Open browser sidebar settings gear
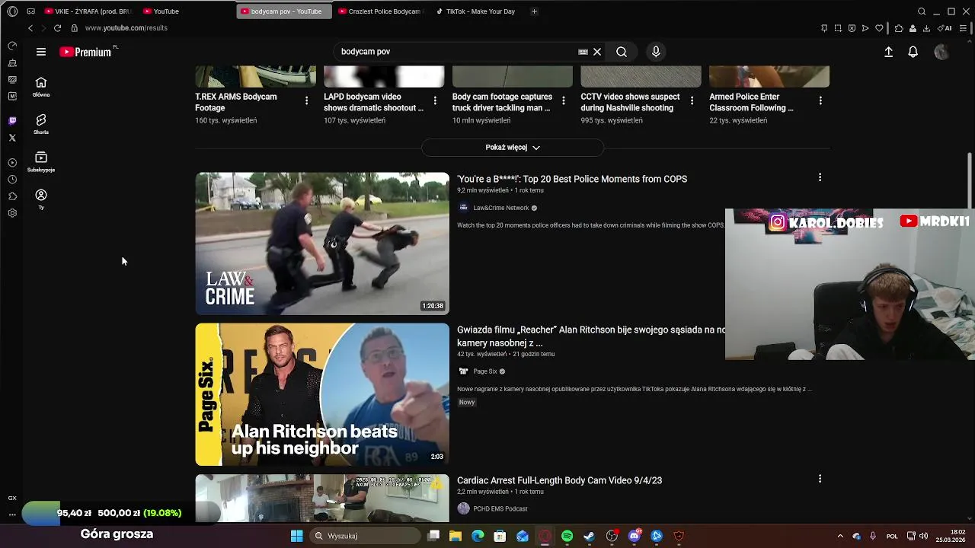The width and height of the screenshot is (975, 548). pyautogui.click(x=12, y=213)
